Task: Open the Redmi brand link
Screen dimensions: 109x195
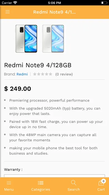Action: coord(22,74)
